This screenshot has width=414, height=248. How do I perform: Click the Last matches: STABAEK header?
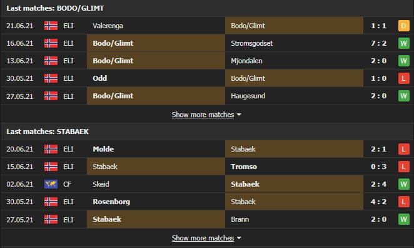(x=48, y=132)
